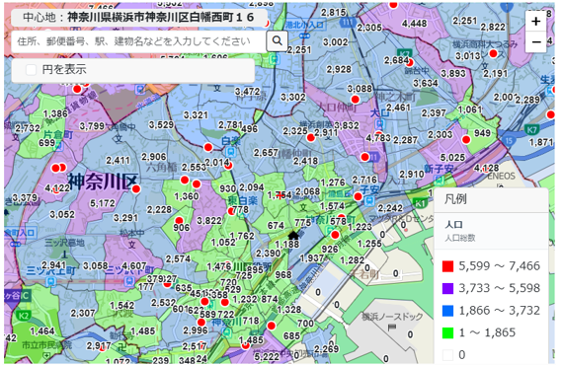
Task: Click the 中心地 address label
Action: click(x=138, y=17)
